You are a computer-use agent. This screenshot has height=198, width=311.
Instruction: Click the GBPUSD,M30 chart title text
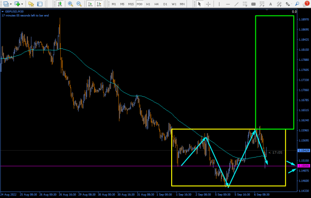coord(14,11)
